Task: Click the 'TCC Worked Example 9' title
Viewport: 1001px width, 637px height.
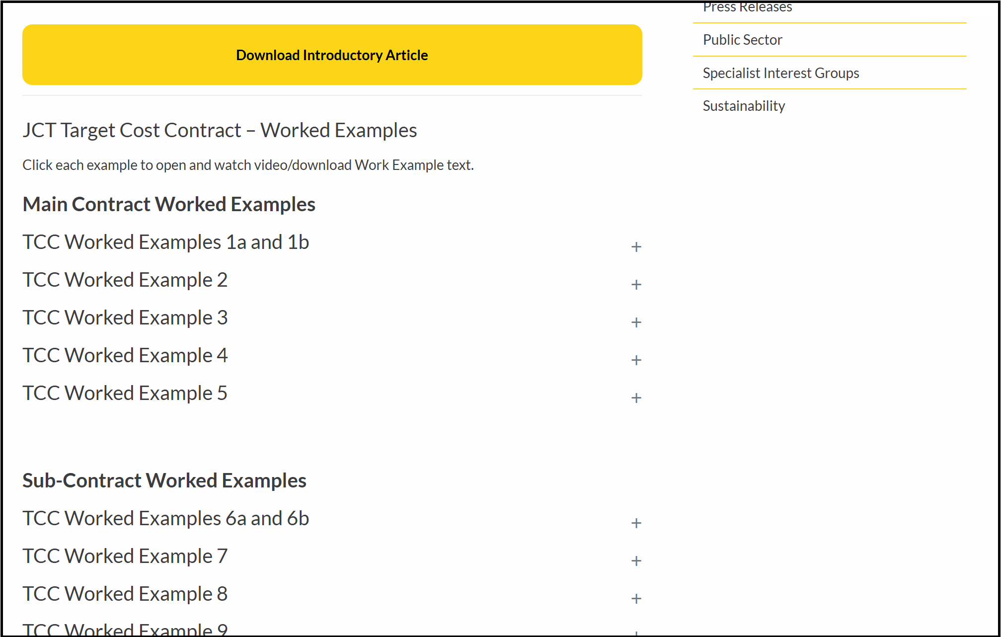Action: tap(125, 629)
